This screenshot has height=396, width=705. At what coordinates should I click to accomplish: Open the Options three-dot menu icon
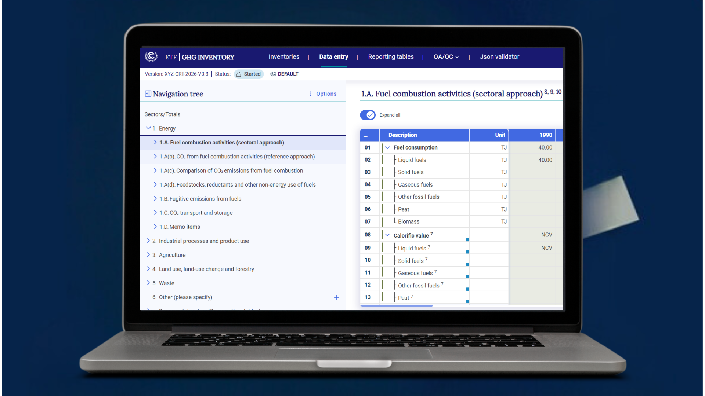tap(310, 94)
